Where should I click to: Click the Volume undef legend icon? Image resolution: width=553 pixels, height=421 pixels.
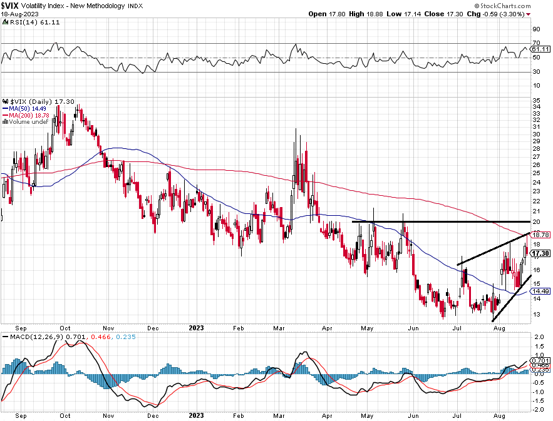click(5, 121)
